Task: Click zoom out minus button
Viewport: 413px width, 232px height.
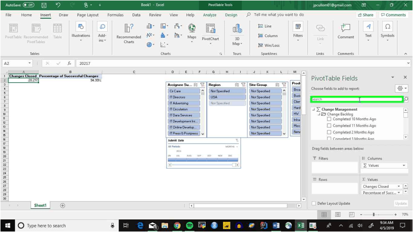Action: click(x=361, y=215)
